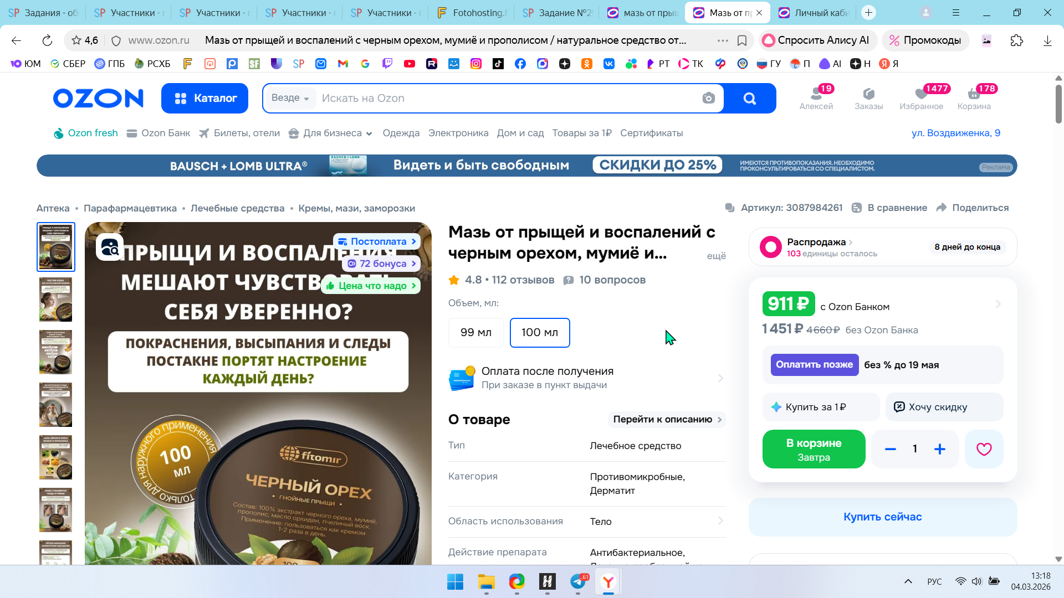Screen dimensions: 1064x598
Task: Select the 100 мл volume option
Action: [539, 332]
